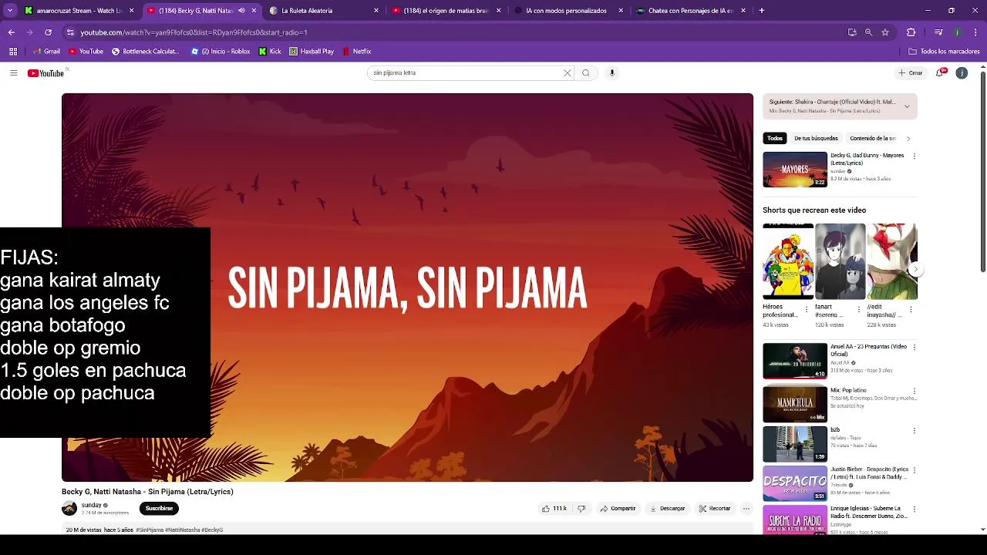This screenshot has width=987, height=555.
Task: Open options for the Mayores video
Action: tap(915, 156)
